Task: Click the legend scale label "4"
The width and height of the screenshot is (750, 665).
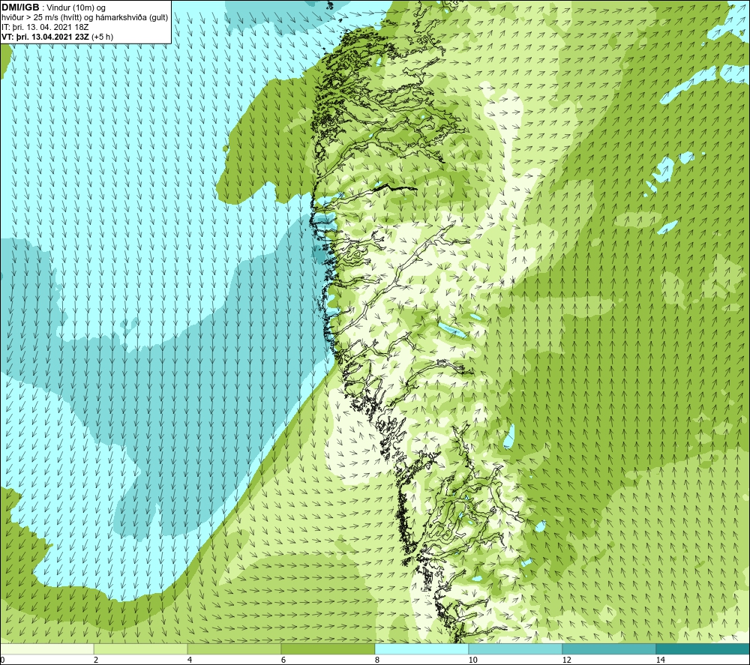Action: tap(190, 660)
